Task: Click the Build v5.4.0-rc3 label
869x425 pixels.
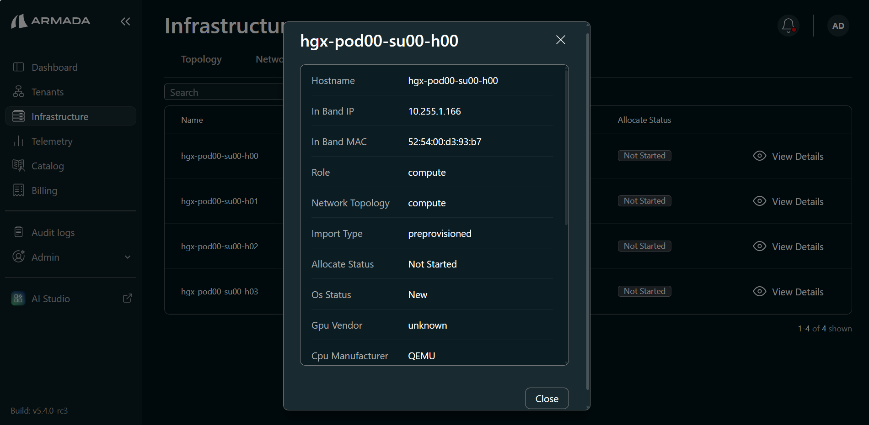Action: [x=39, y=410]
